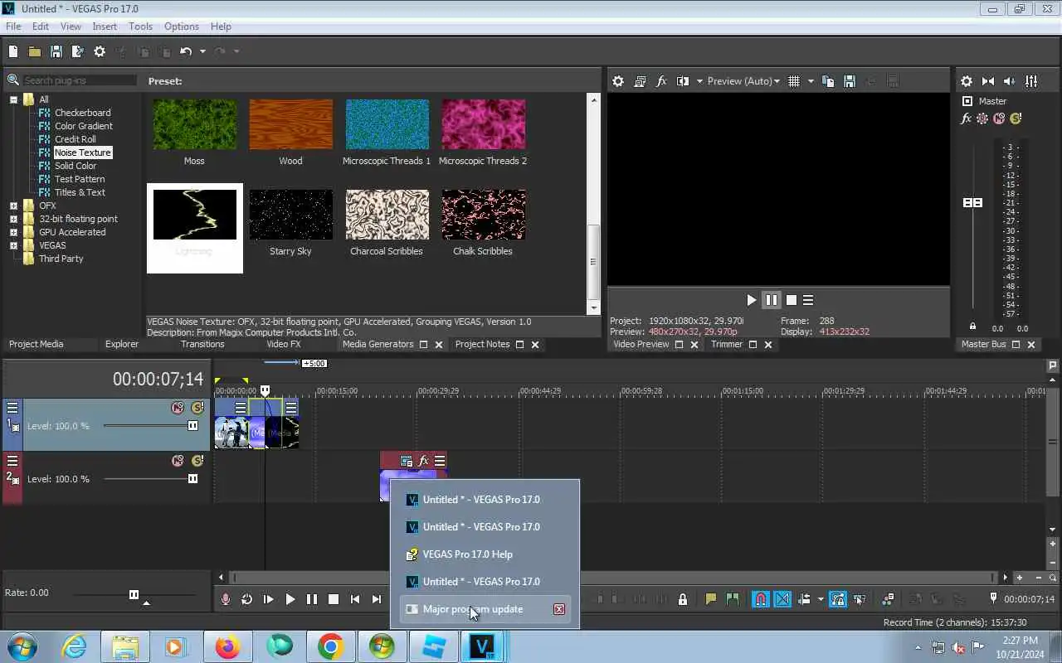The image size is (1062, 663).
Task: Toggle Dim Output in Master Bus
Action: click(x=1010, y=81)
